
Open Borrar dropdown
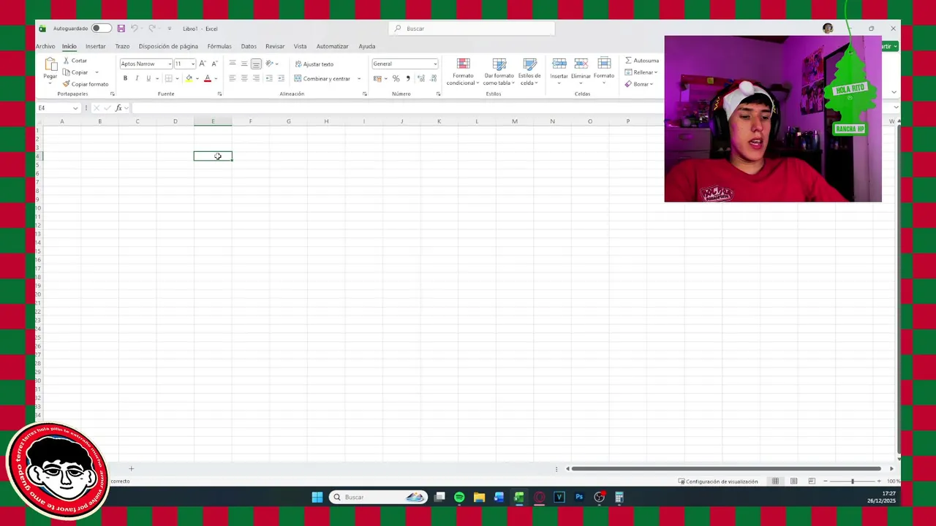[x=639, y=84]
